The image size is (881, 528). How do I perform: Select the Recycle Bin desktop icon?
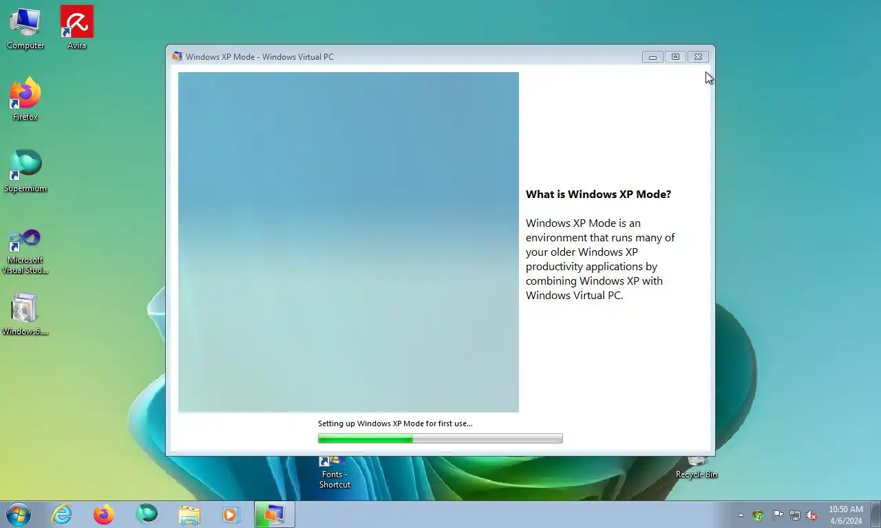(697, 469)
